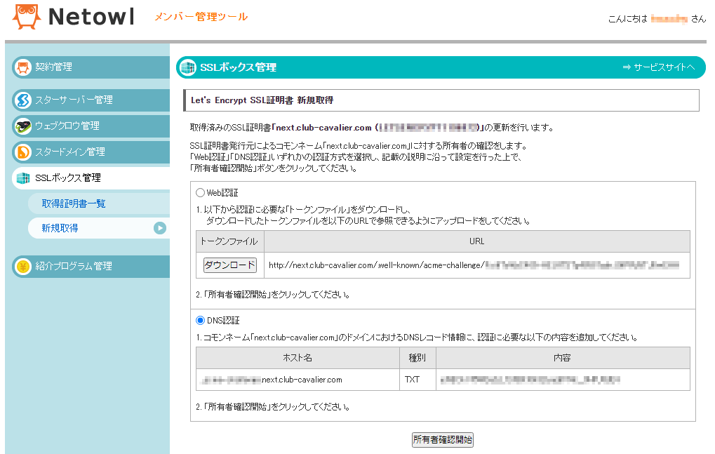
Task: Click the blurred TXT record content value
Action: [x=530, y=380]
